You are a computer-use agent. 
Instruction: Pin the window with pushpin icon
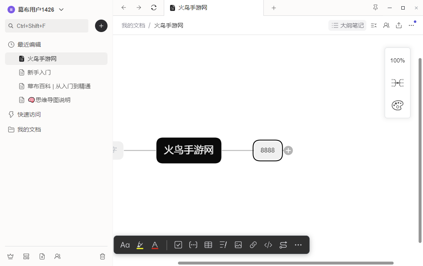(375, 7)
